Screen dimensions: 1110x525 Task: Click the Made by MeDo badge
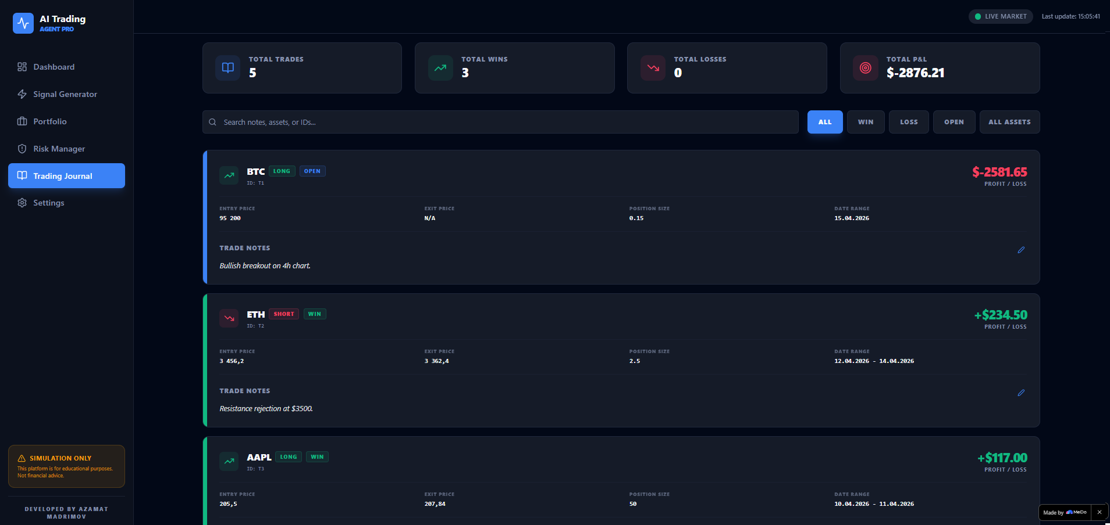pyautogui.click(x=1065, y=512)
